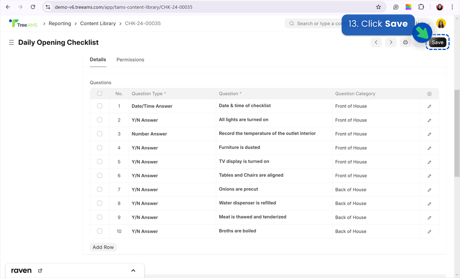Check row 7 Onions are precut checkbox
The width and height of the screenshot is (460, 278).
99,189
